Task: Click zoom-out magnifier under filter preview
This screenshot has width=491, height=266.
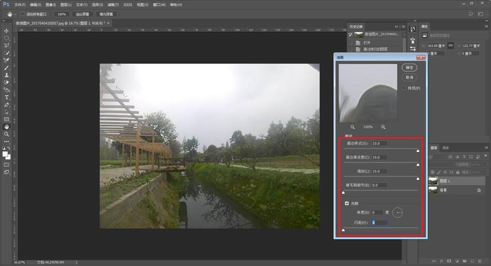Action: click(x=352, y=127)
